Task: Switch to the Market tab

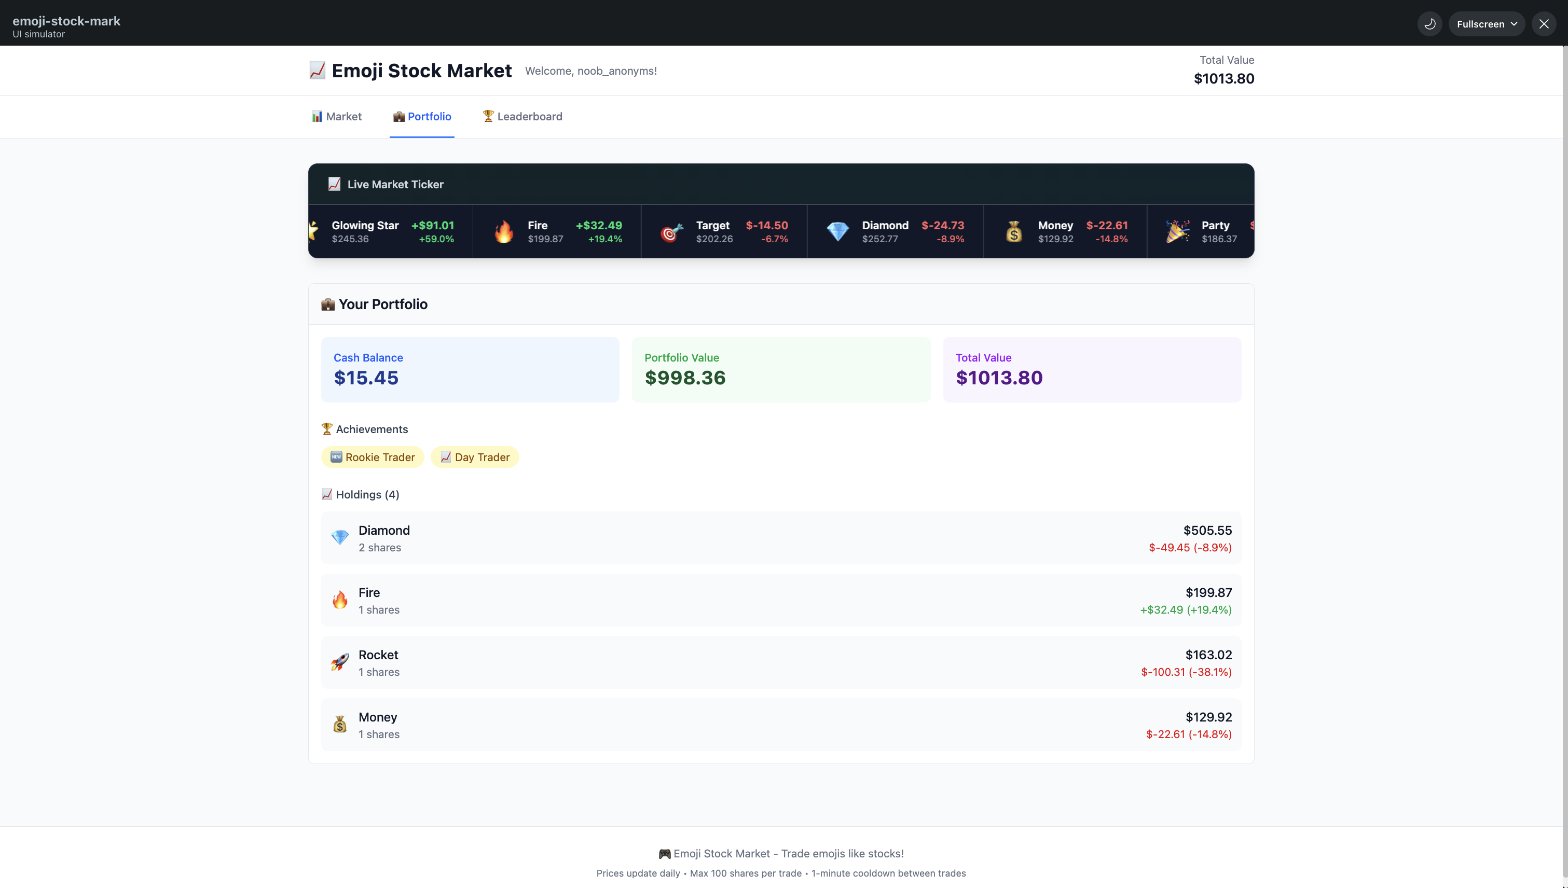Action: (337, 117)
